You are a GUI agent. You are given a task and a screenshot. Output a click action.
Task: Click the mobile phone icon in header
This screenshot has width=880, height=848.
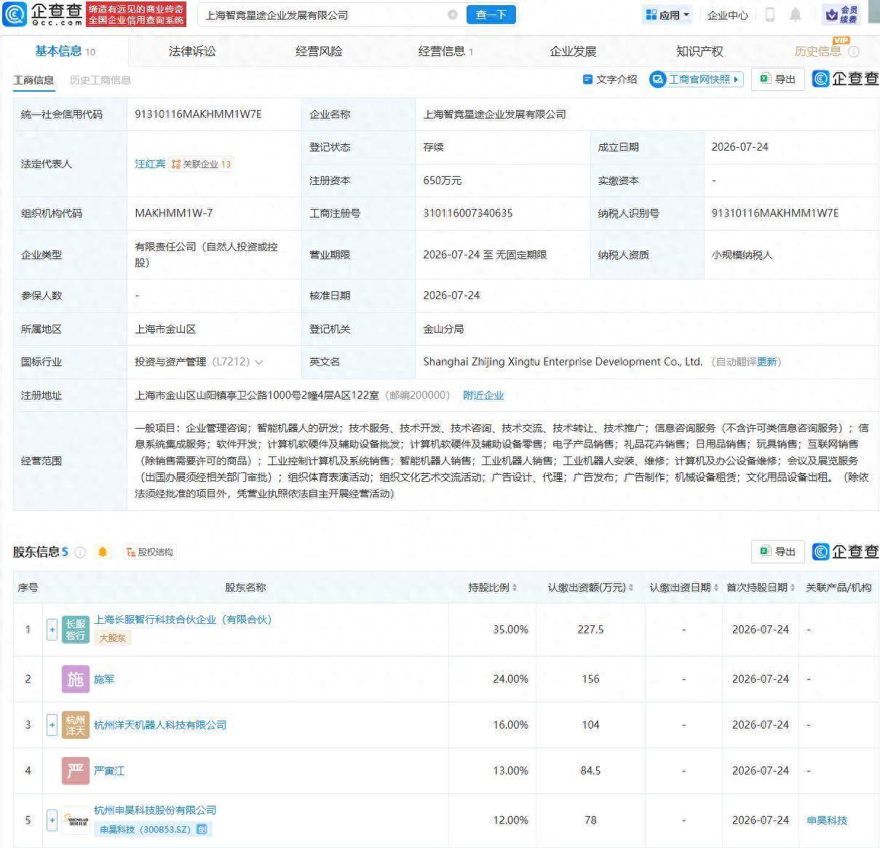click(770, 15)
